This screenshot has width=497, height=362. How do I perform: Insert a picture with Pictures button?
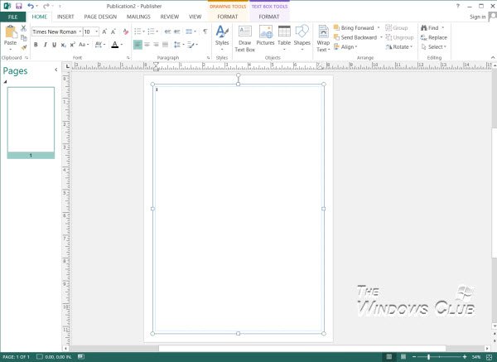coord(265,36)
